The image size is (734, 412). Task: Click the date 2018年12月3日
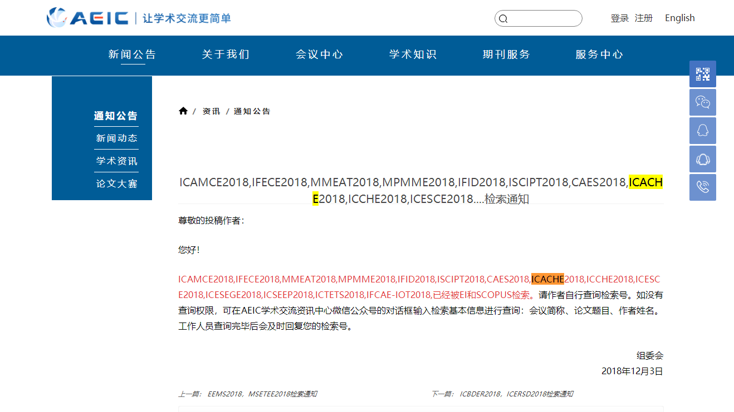(632, 371)
